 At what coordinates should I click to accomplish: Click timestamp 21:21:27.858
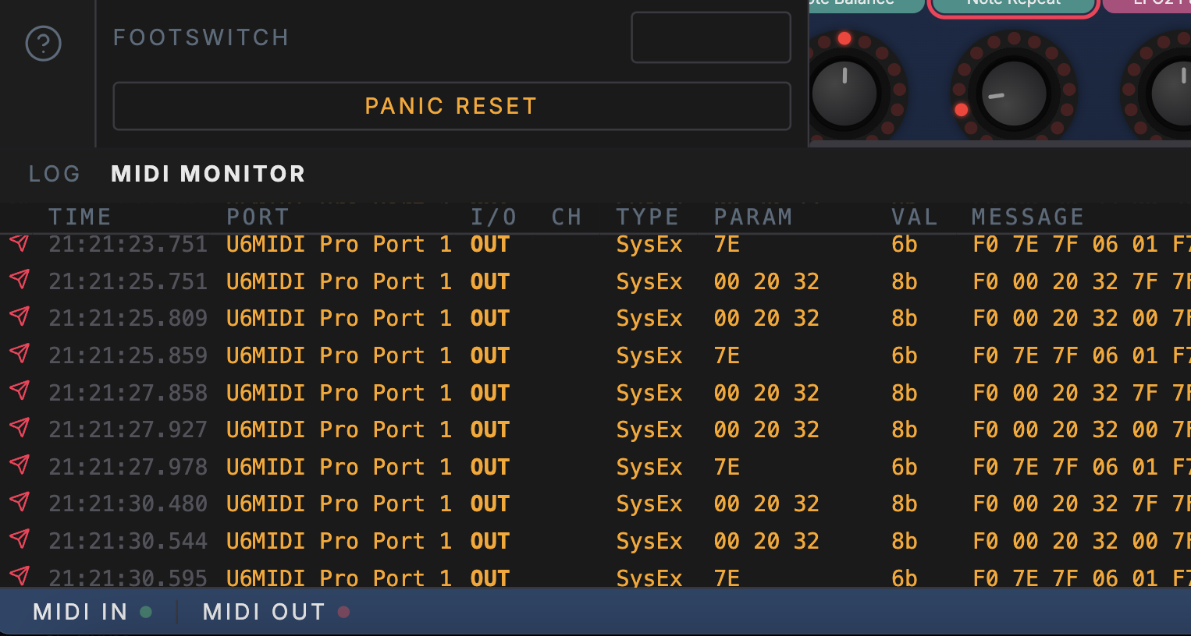[128, 393]
